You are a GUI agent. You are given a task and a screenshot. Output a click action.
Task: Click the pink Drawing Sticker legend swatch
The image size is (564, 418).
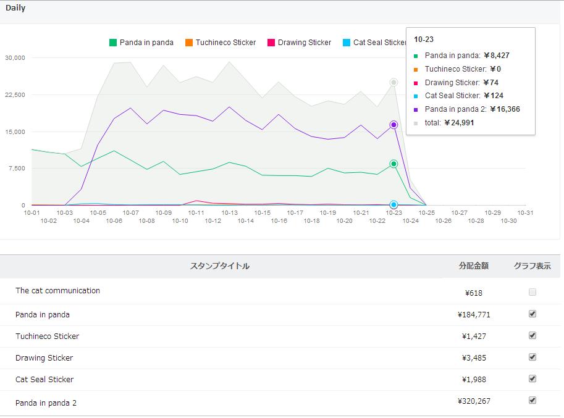pos(271,43)
